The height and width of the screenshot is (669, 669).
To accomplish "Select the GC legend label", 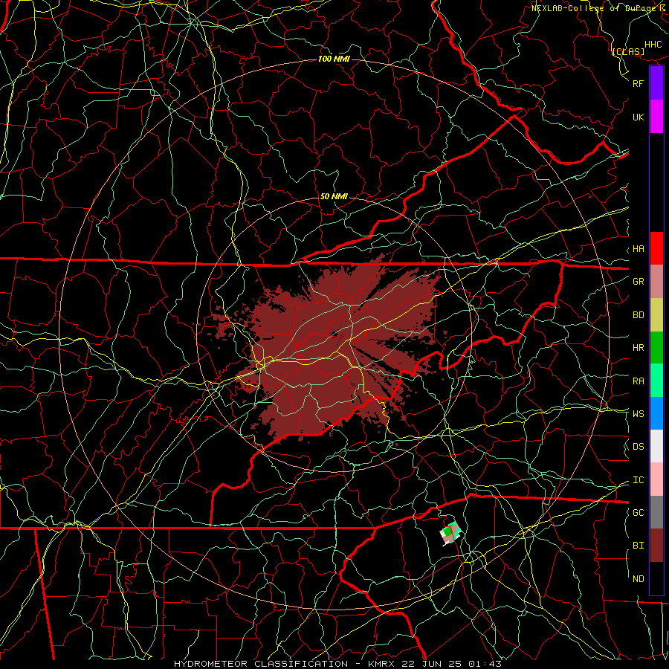I will [x=638, y=513].
